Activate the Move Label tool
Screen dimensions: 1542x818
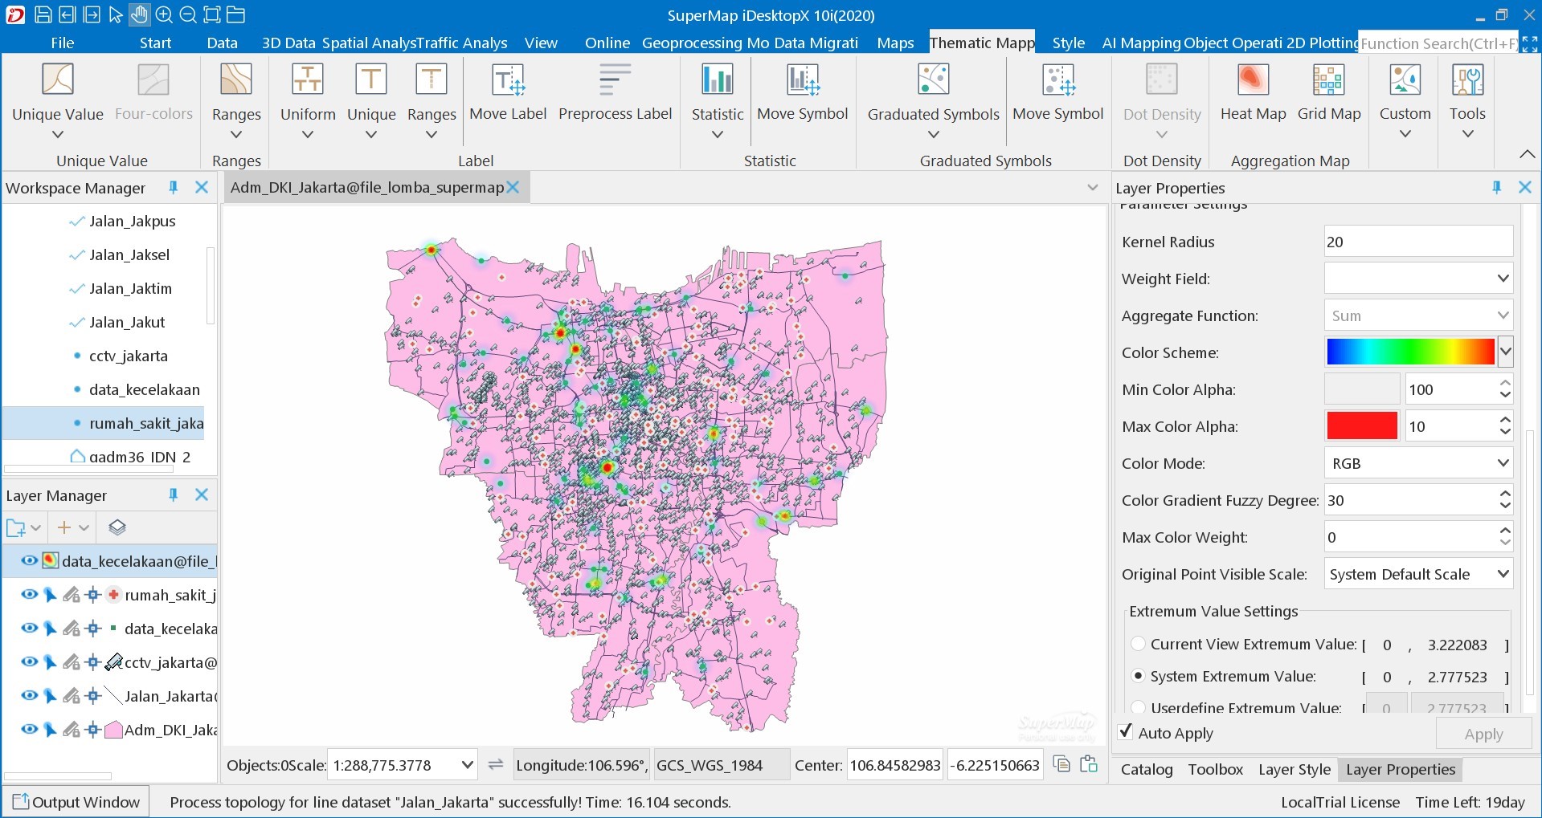[508, 92]
